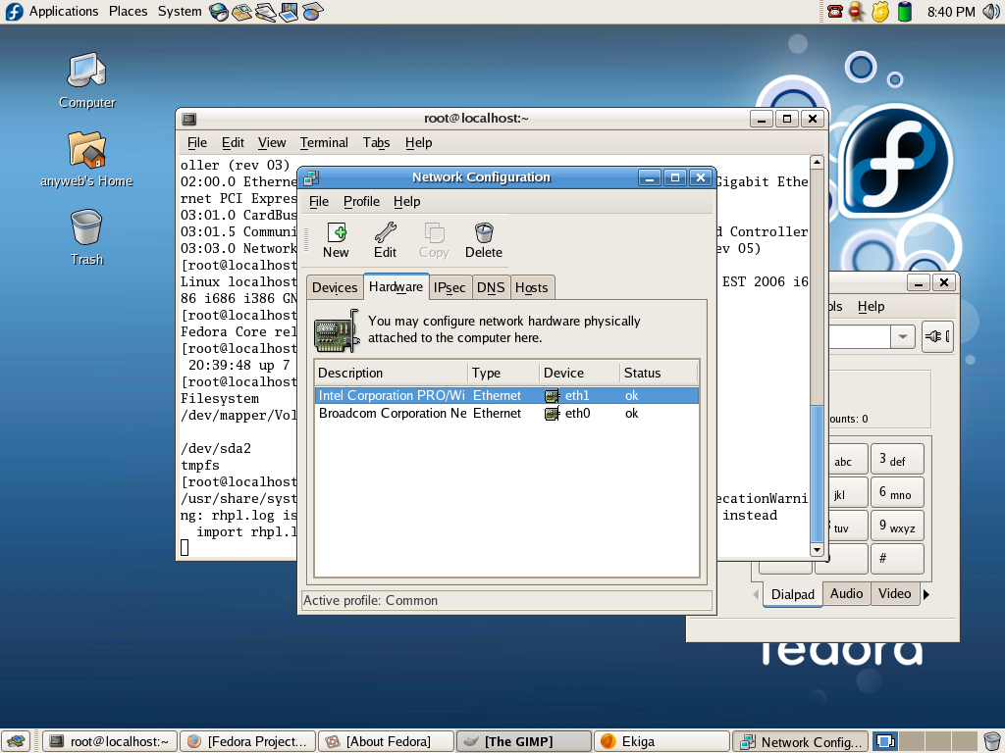The width and height of the screenshot is (1005, 753).
Task: Click the trash applet in bottom panel
Action: 991,741
